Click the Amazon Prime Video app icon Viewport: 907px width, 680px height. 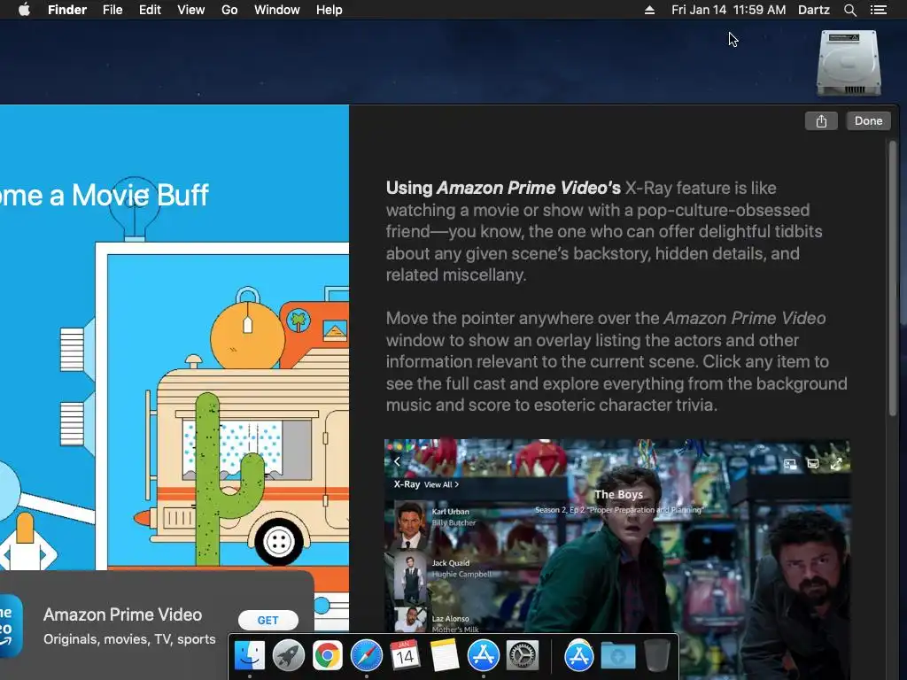click(x=11, y=626)
